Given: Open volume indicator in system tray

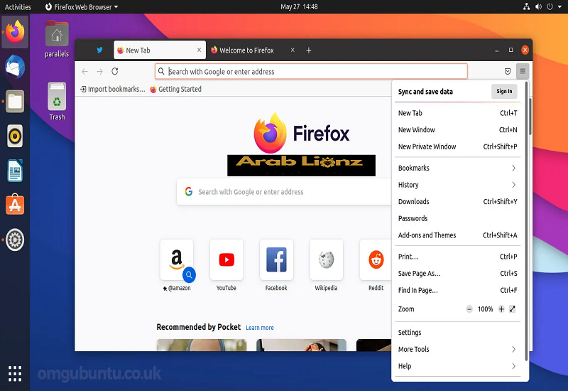Looking at the screenshot, I should click(538, 6).
